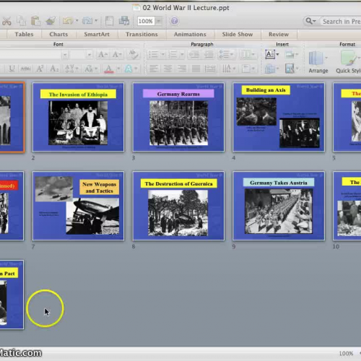The width and height of the screenshot is (361, 361).
Task: Toggle Subscript formatting
Action: (54, 69)
